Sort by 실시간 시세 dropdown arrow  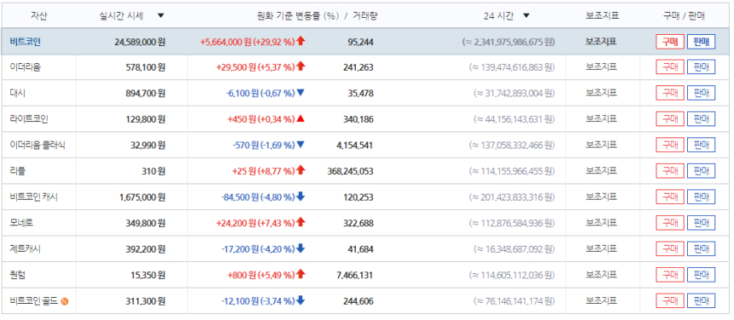coord(160,15)
